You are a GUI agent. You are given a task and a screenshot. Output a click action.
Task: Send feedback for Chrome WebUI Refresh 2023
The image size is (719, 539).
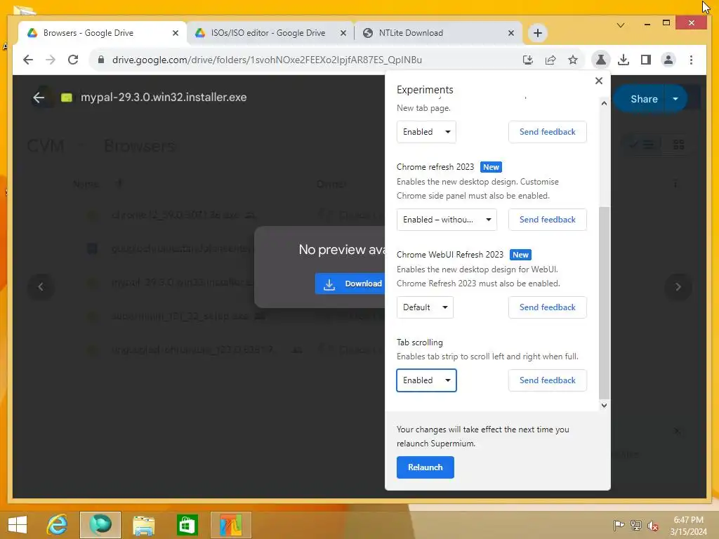pos(547,307)
